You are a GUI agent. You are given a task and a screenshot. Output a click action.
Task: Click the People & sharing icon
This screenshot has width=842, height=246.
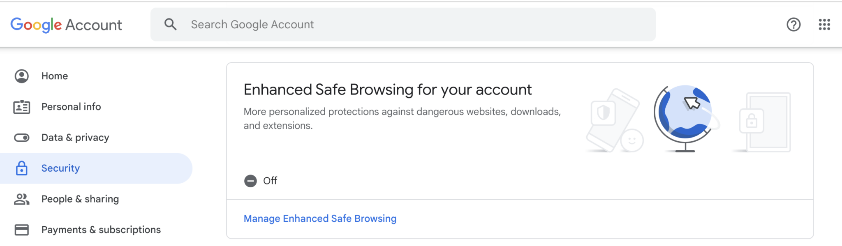[22, 199]
